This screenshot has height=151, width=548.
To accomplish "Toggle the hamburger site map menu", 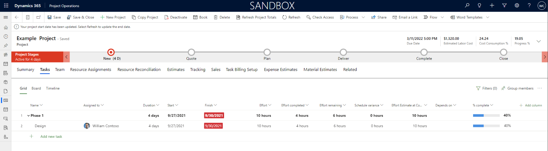I will (6, 17).
